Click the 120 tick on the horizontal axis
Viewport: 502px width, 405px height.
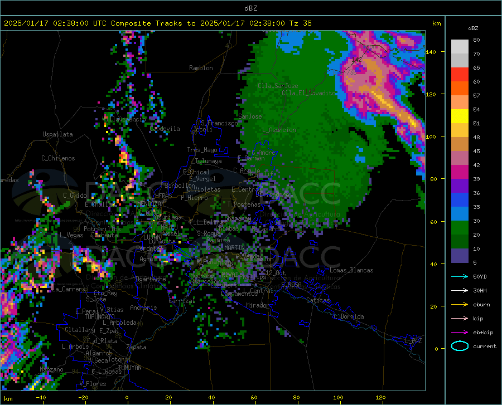pyautogui.click(x=380, y=398)
